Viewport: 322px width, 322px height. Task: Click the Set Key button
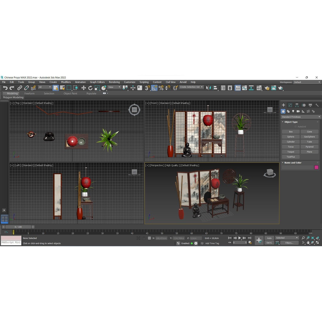pyautogui.click(x=269, y=243)
